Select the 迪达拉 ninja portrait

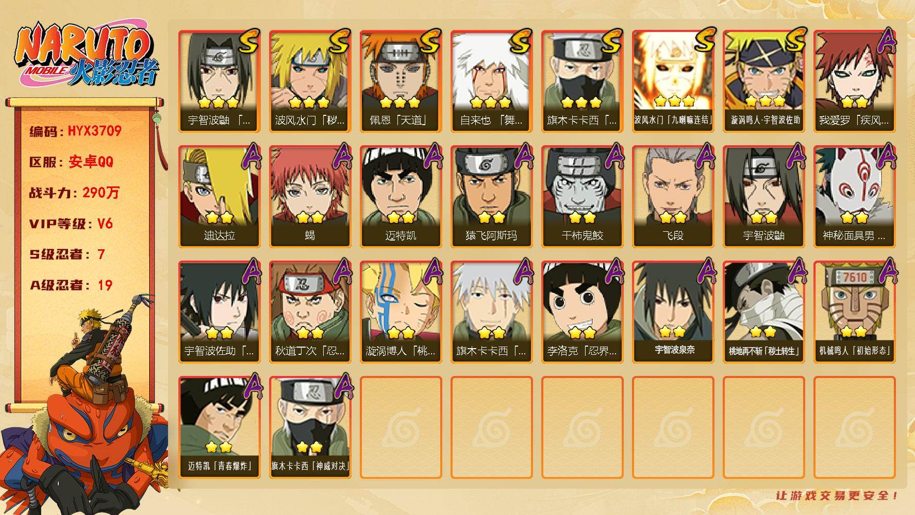point(219,196)
